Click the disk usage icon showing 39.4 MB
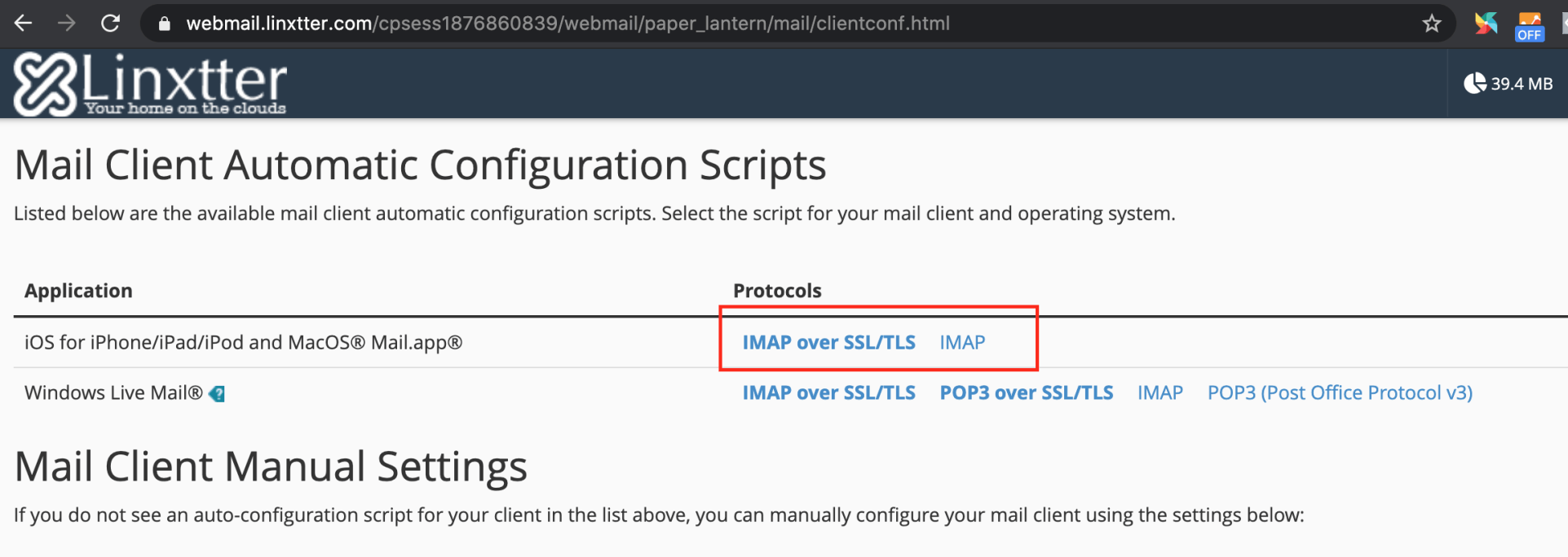 click(x=1474, y=83)
